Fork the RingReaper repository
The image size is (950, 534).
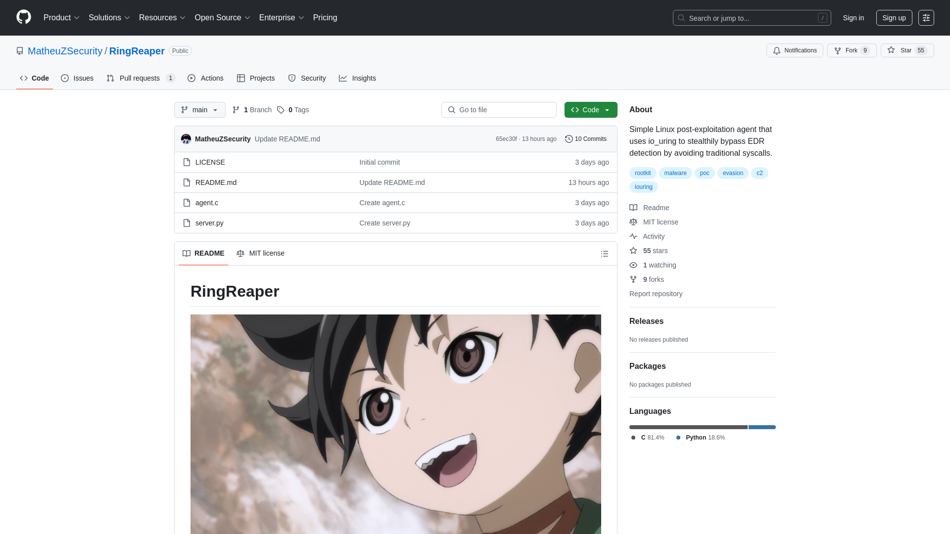[852, 50]
